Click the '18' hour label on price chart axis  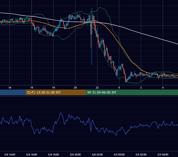(x=53, y=88)
